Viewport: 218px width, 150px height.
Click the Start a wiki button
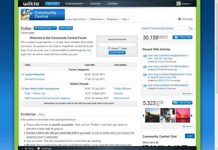tap(52, 4)
